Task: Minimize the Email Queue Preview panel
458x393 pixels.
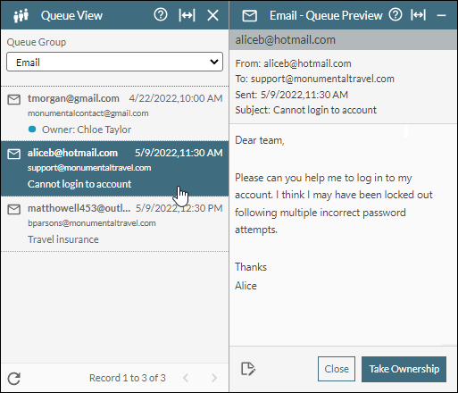Action: (x=441, y=15)
